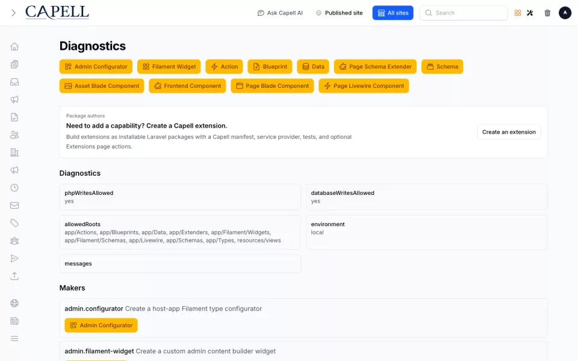This screenshot has height=361, width=578.
Task: Launch the Asset Blade Component maker
Action: pos(102,86)
